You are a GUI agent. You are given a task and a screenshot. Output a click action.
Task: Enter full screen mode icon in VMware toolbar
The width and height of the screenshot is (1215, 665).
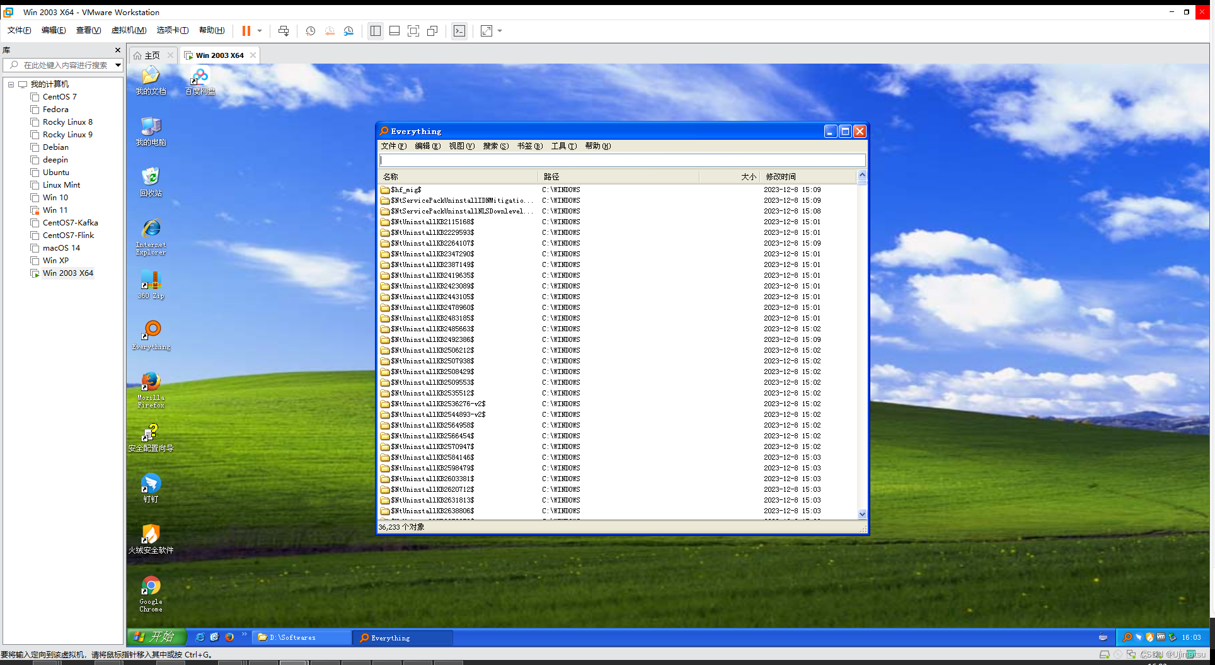413,31
